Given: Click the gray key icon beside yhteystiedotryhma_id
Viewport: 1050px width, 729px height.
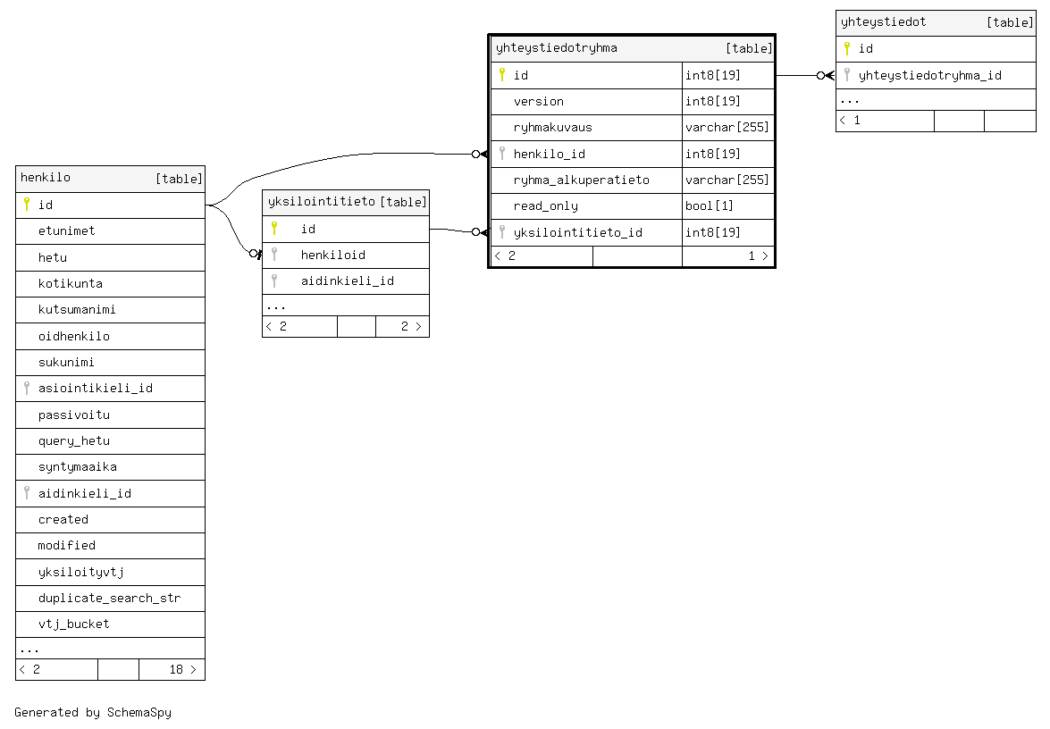Looking at the screenshot, I should point(847,75).
